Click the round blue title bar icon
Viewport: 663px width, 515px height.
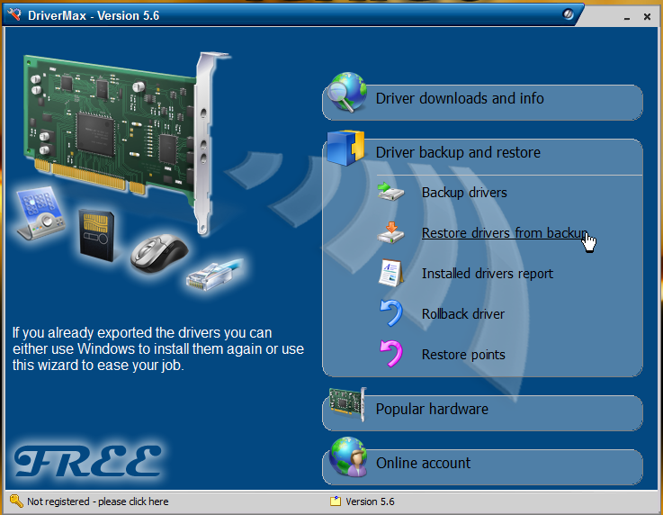click(569, 15)
